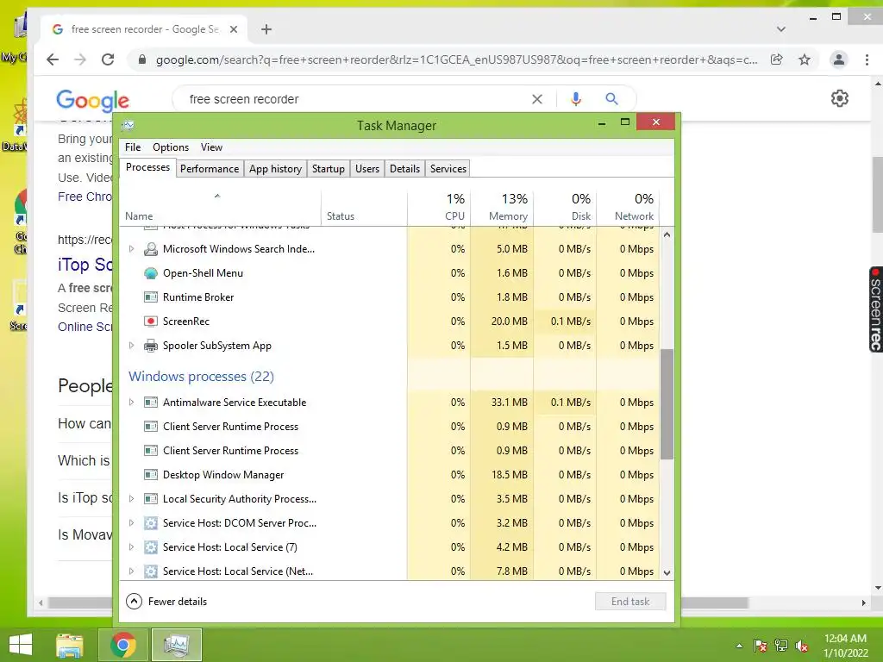Open Google settings gear icon

pyautogui.click(x=840, y=98)
